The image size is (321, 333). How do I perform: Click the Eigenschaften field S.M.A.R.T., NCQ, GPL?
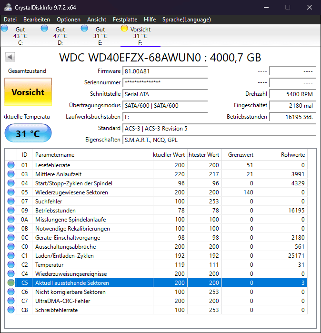pos(219,140)
